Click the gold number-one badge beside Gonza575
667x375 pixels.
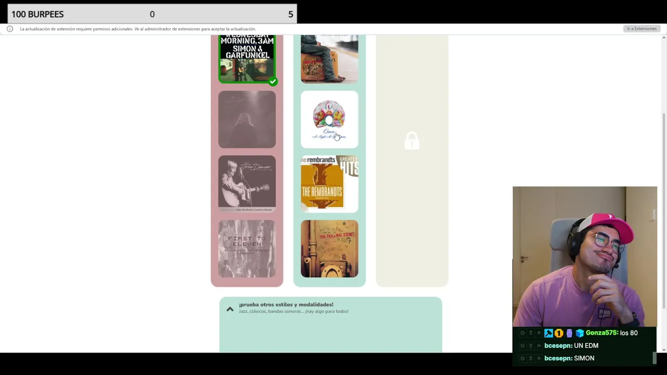[559, 333]
